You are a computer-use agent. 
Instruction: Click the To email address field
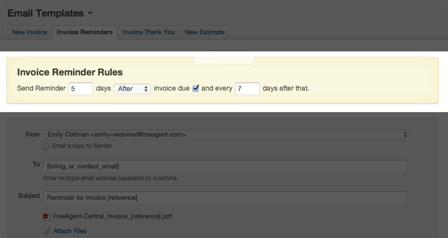[x=225, y=167]
